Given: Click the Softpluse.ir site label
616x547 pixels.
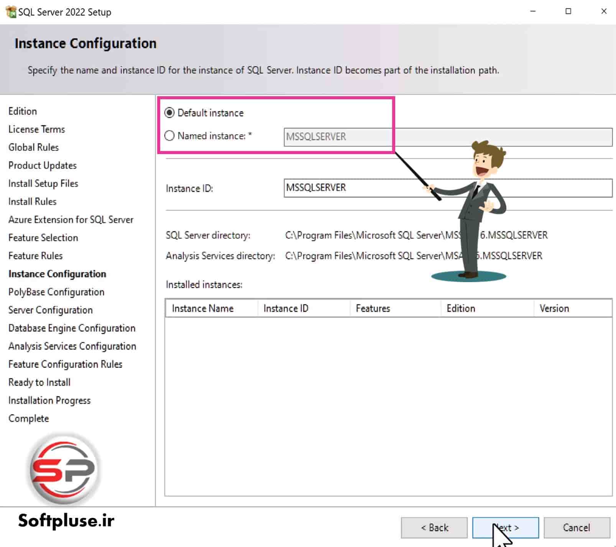Looking at the screenshot, I should point(66,520).
